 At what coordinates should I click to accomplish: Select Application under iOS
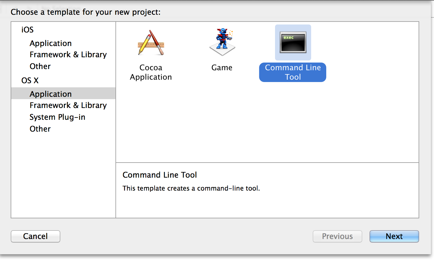[51, 43]
